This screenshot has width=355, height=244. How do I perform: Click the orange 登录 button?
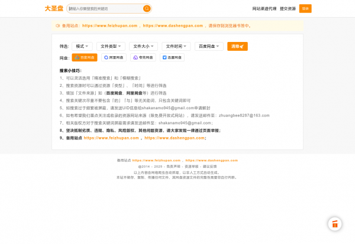click(x=305, y=9)
